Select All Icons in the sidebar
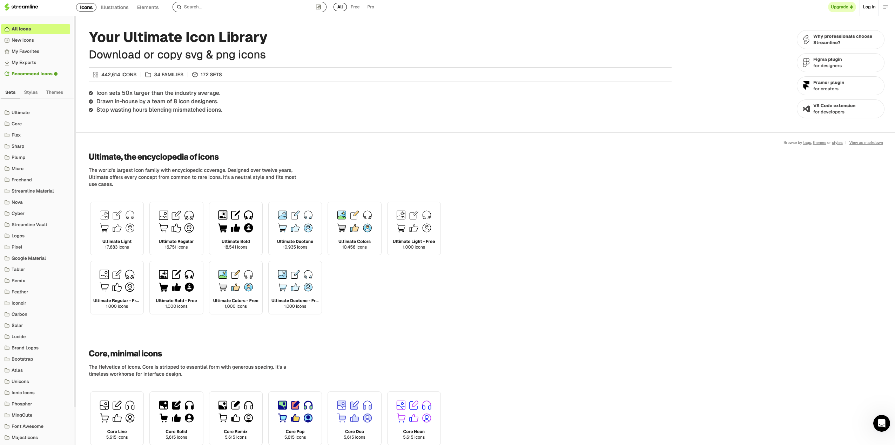The width and height of the screenshot is (895, 445). tap(35, 29)
